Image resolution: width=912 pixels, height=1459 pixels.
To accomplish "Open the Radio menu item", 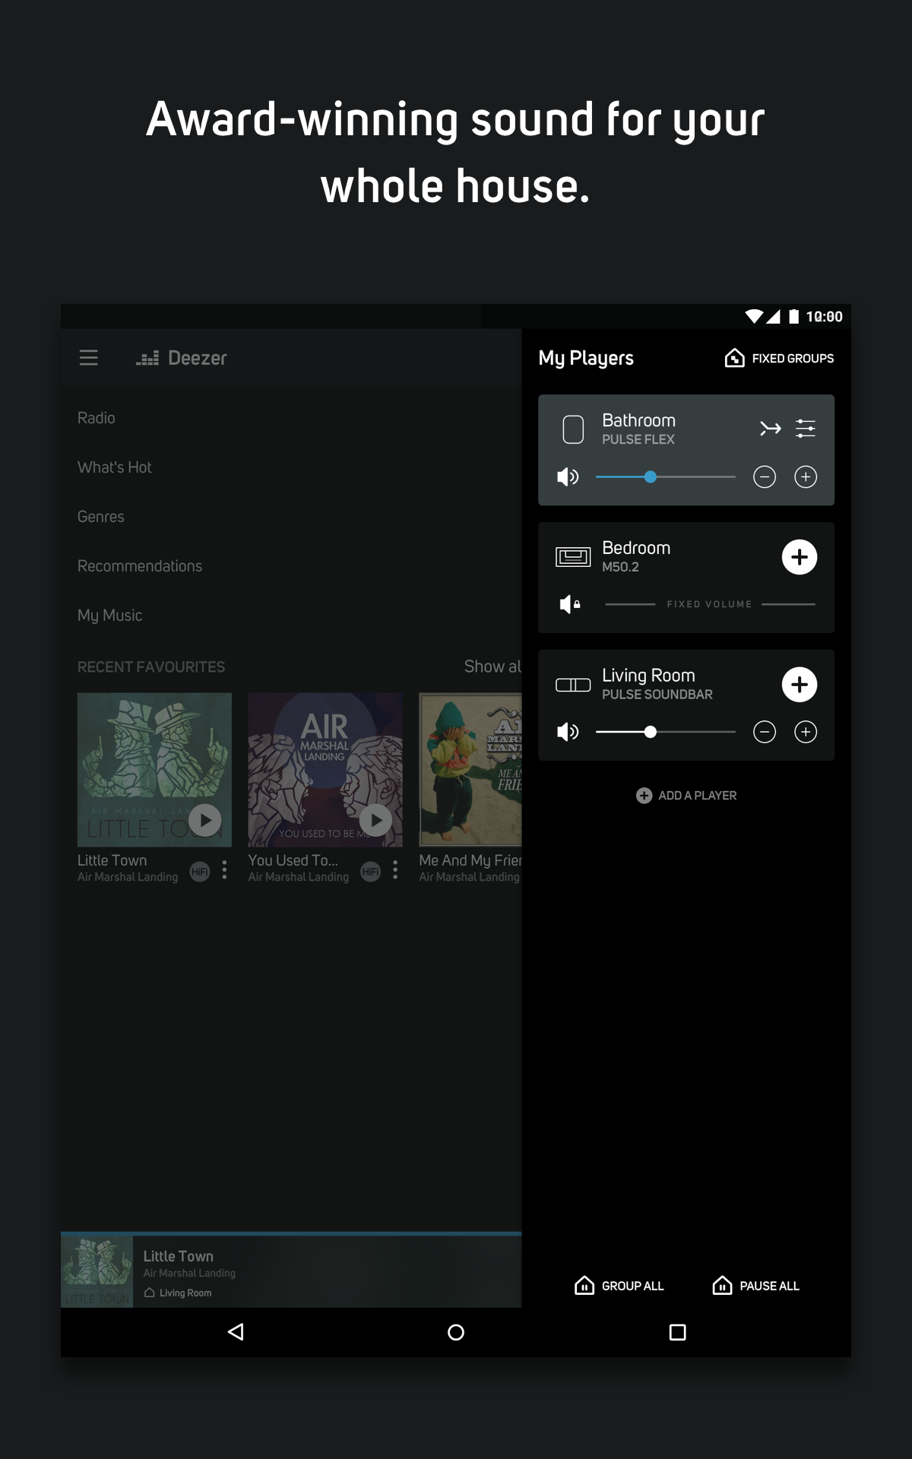I will coord(97,418).
